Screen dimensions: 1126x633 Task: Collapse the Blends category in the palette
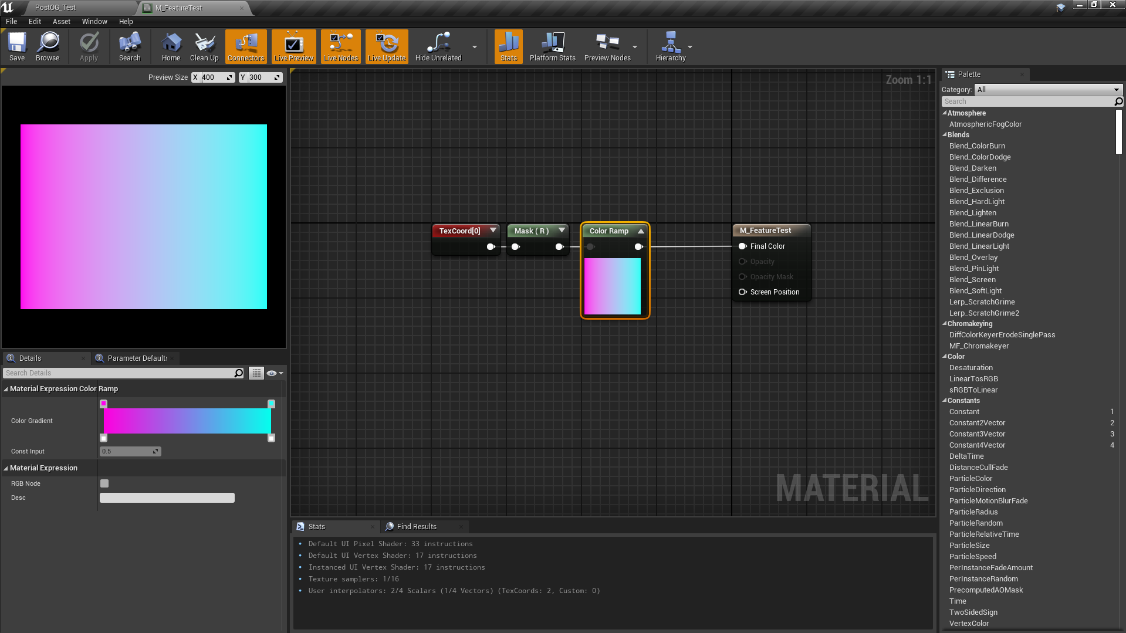pos(945,135)
